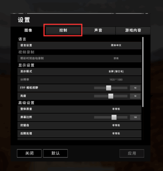Click the 亮度 value box
The height and width of the screenshot is (171, 163).
(x=135, y=96)
